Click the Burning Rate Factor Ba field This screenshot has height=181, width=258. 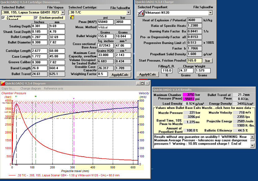(x=194, y=31)
